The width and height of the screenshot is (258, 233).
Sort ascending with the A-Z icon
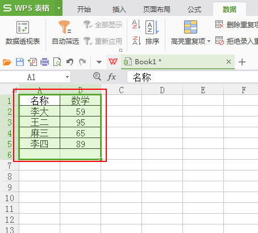(136, 24)
